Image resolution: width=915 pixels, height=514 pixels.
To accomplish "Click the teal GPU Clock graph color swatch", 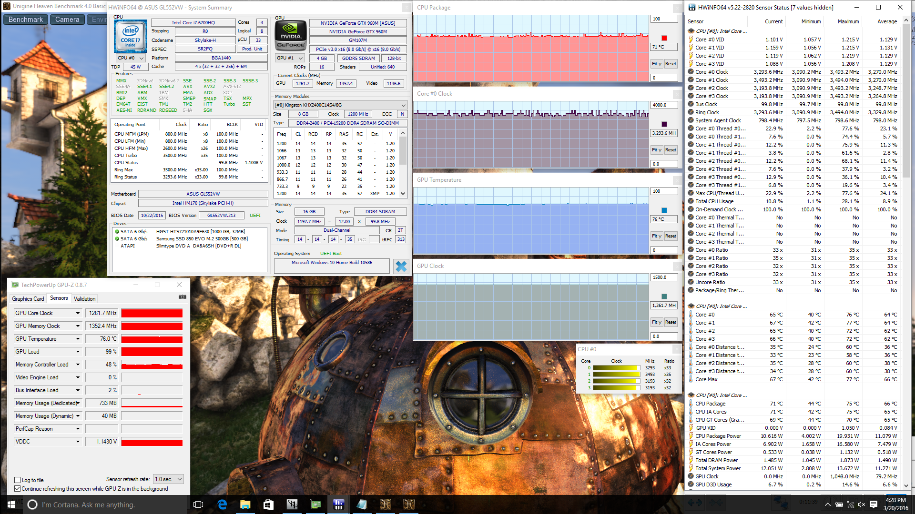I will (x=664, y=297).
